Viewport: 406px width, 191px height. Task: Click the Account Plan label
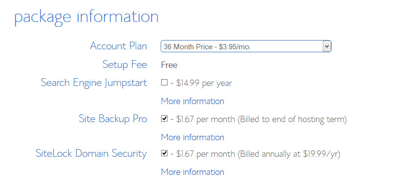119,46
